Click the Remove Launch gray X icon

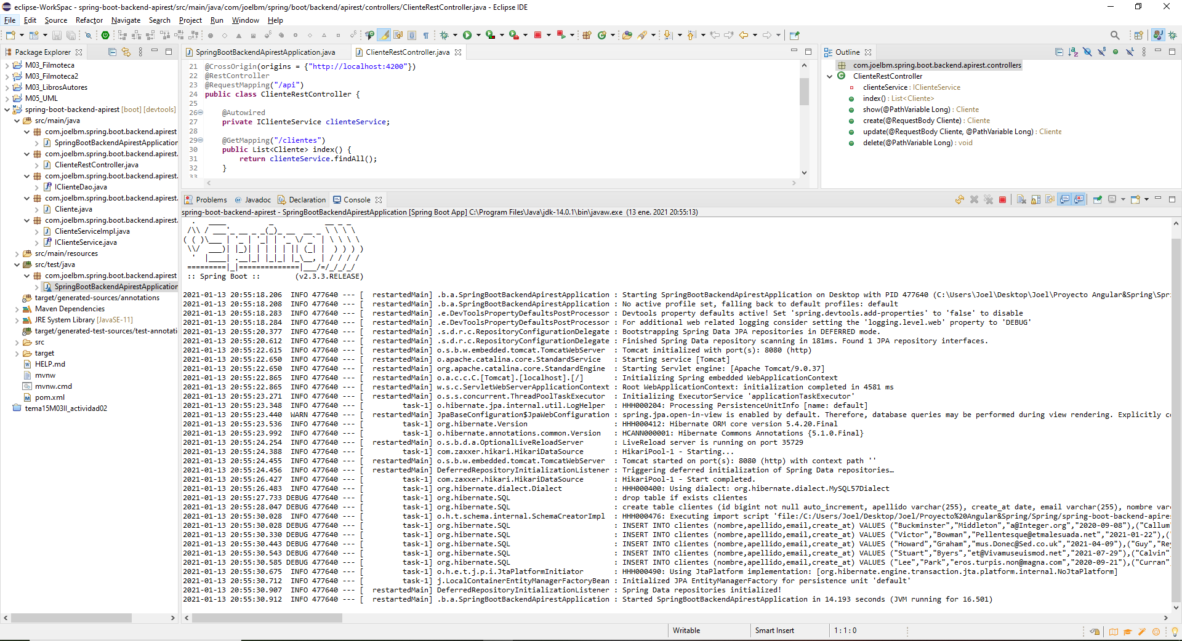pos(975,199)
